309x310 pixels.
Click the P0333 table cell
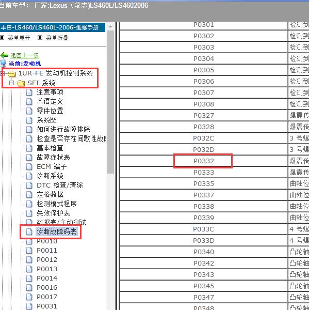click(204, 173)
